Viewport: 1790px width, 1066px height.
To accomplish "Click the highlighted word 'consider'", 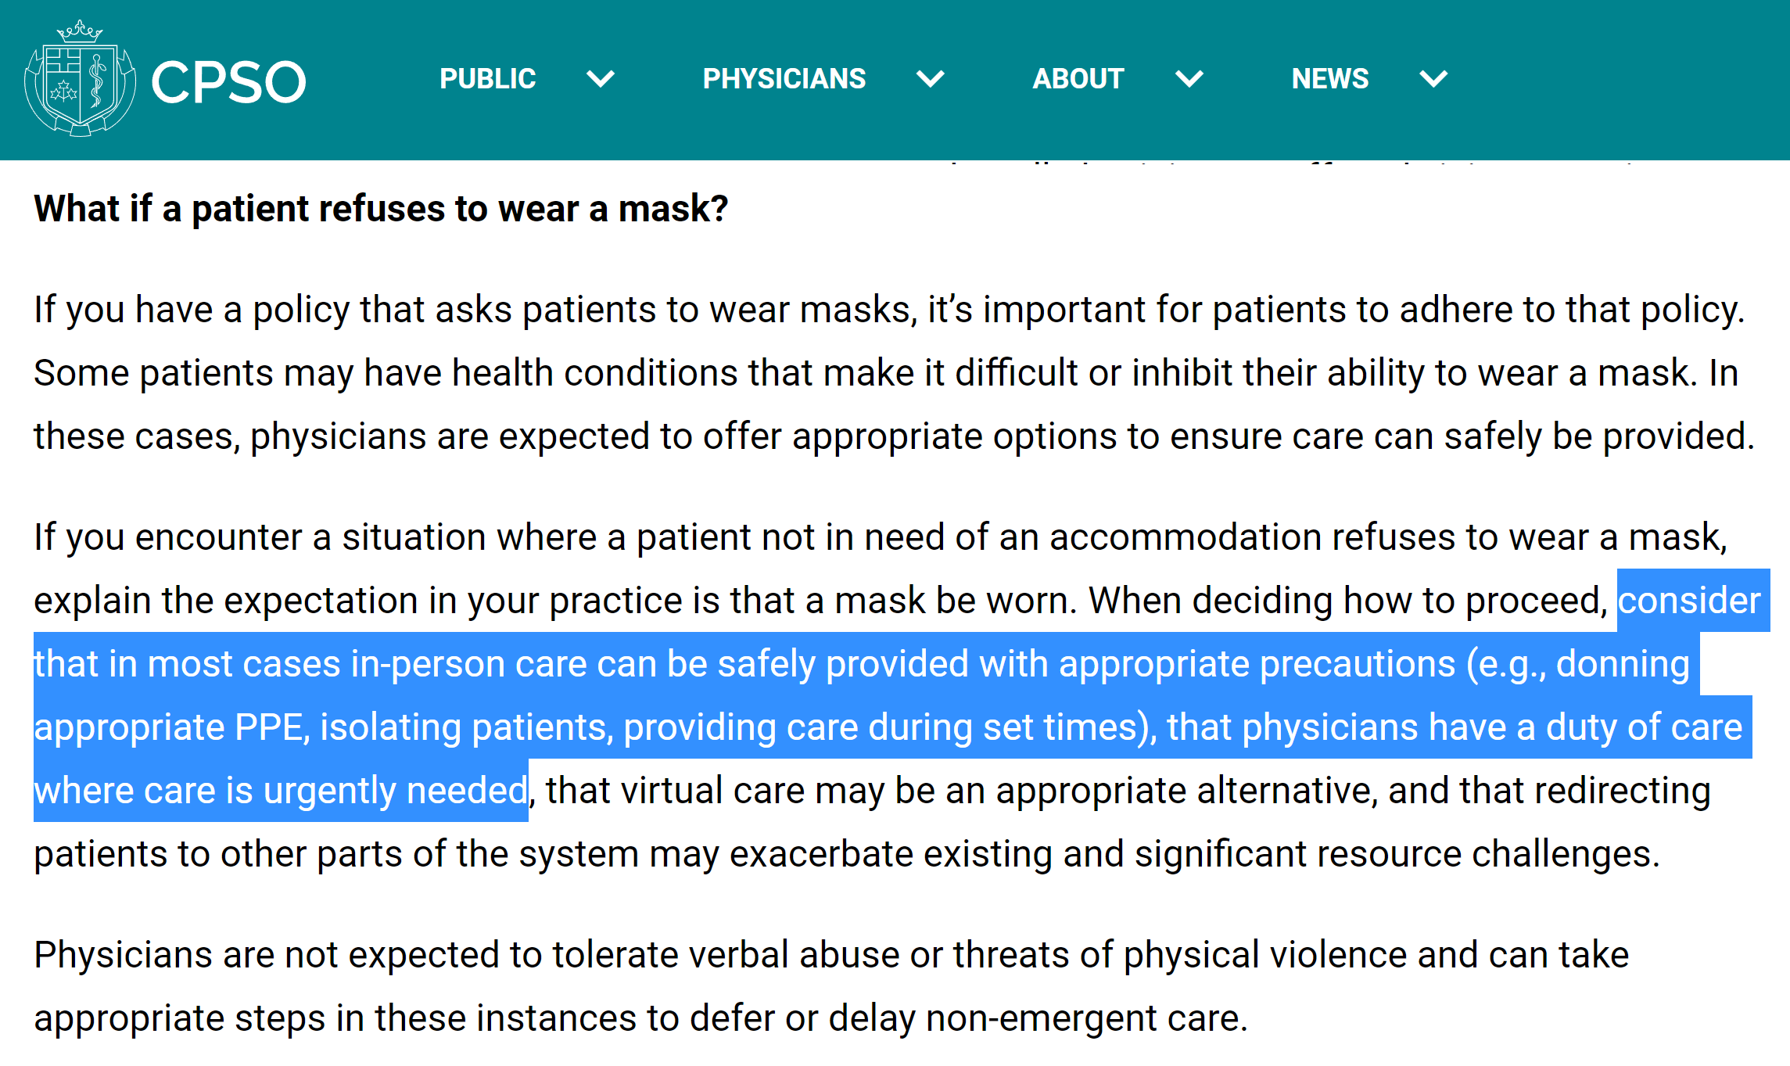I will pyautogui.click(x=1688, y=601).
